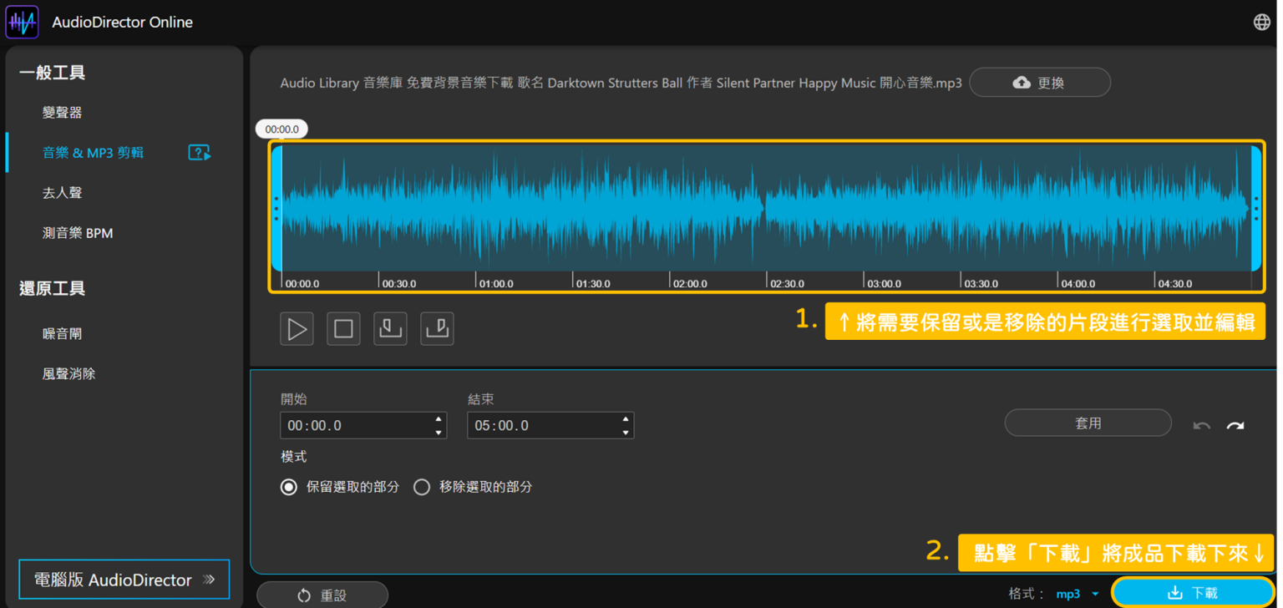Stop audio playback

343,328
